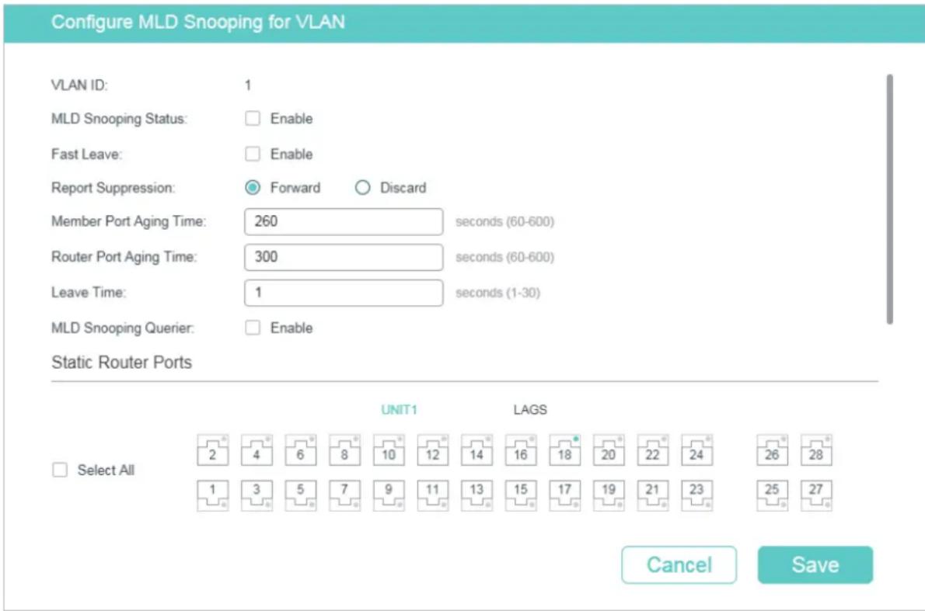Image resolution: width=925 pixels, height=611 pixels.
Task: Select port 14 icon
Action: (x=476, y=450)
